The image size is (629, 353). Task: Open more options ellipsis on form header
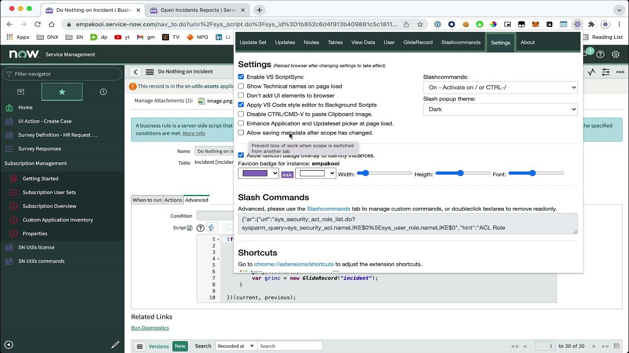(620, 72)
